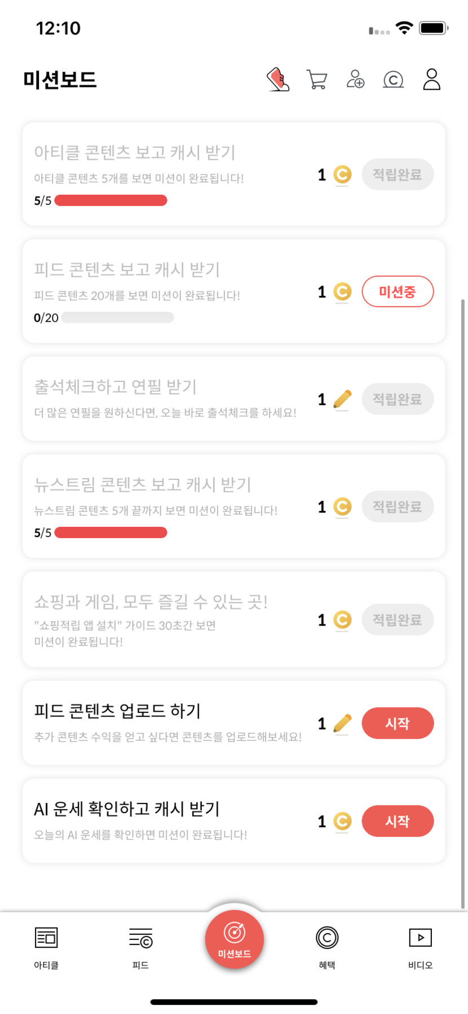Tap the 미션중 button on 피드 콘텐츠 mission
The image size is (468, 1014).
pos(398,291)
